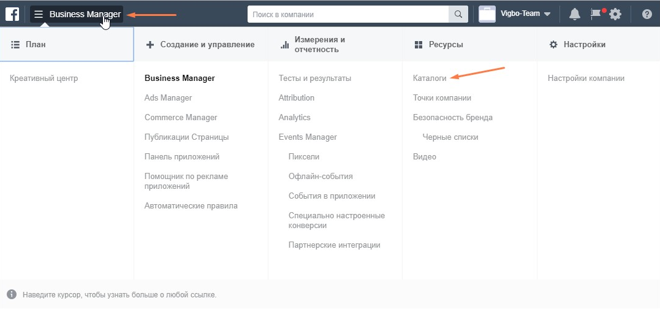Image resolution: width=660 pixels, height=309 pixels.
Task: Select the 'План' column header
Action: [67, 44]
